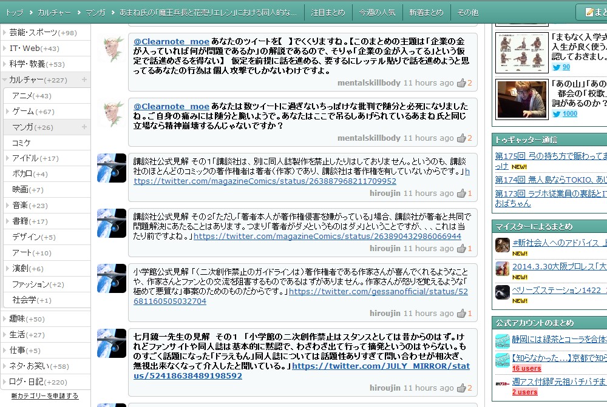Go to マンガ breadcrumb
Viewport: 607px width, 407px height.
(95, 13)
